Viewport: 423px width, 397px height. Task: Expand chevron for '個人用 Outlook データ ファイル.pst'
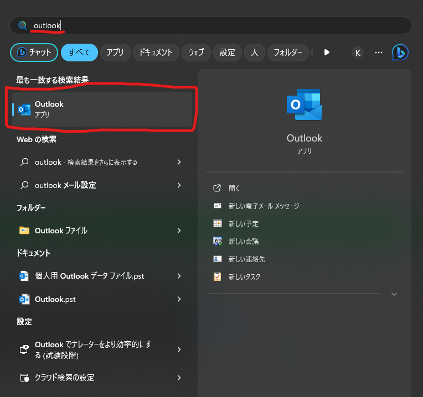coord(179,276)
